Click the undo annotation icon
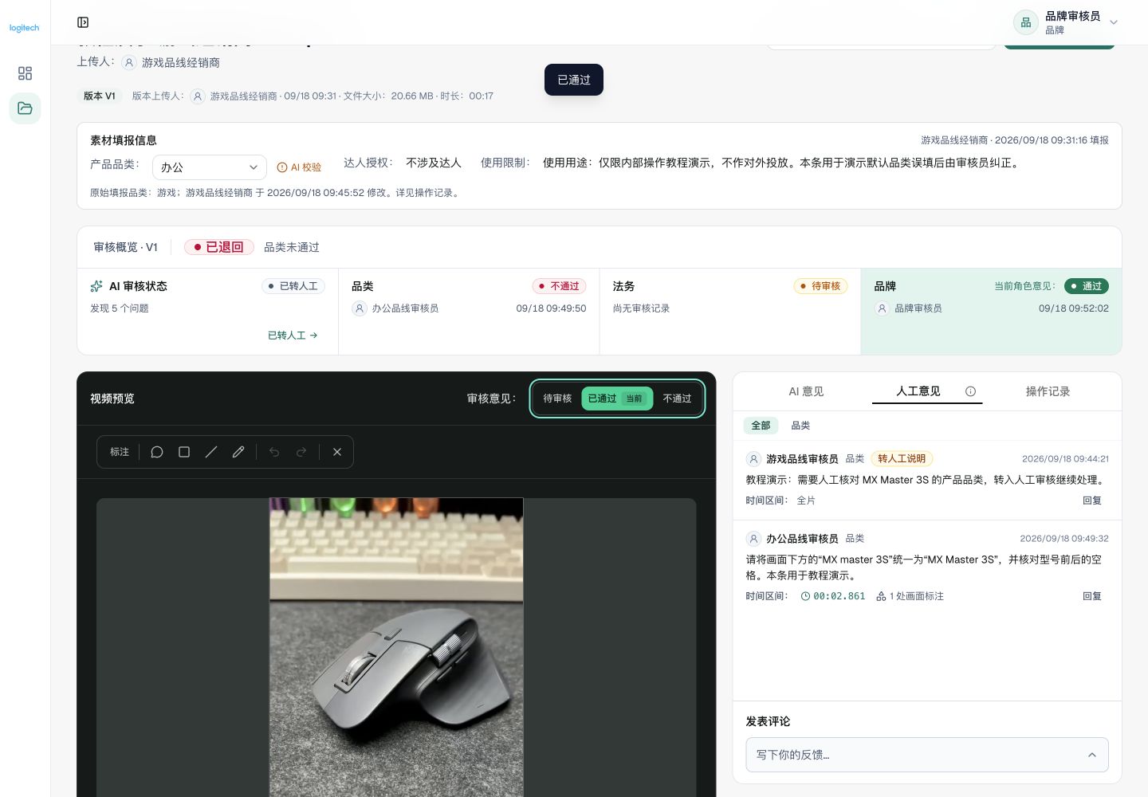Image resolution: width=1148 pixels, height=797 pixels. (274, 452)
